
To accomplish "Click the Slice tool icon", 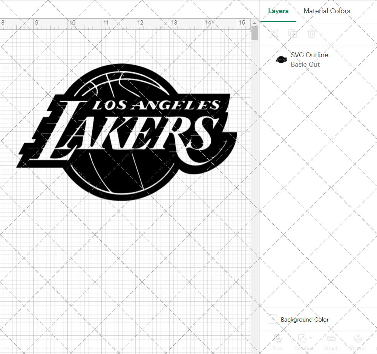I will pos(278,339).
